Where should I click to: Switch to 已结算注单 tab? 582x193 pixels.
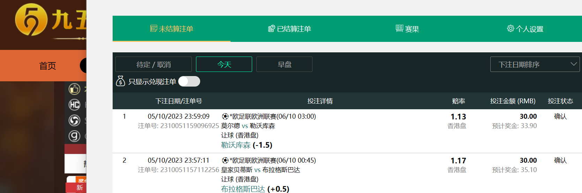click(289, 29)
